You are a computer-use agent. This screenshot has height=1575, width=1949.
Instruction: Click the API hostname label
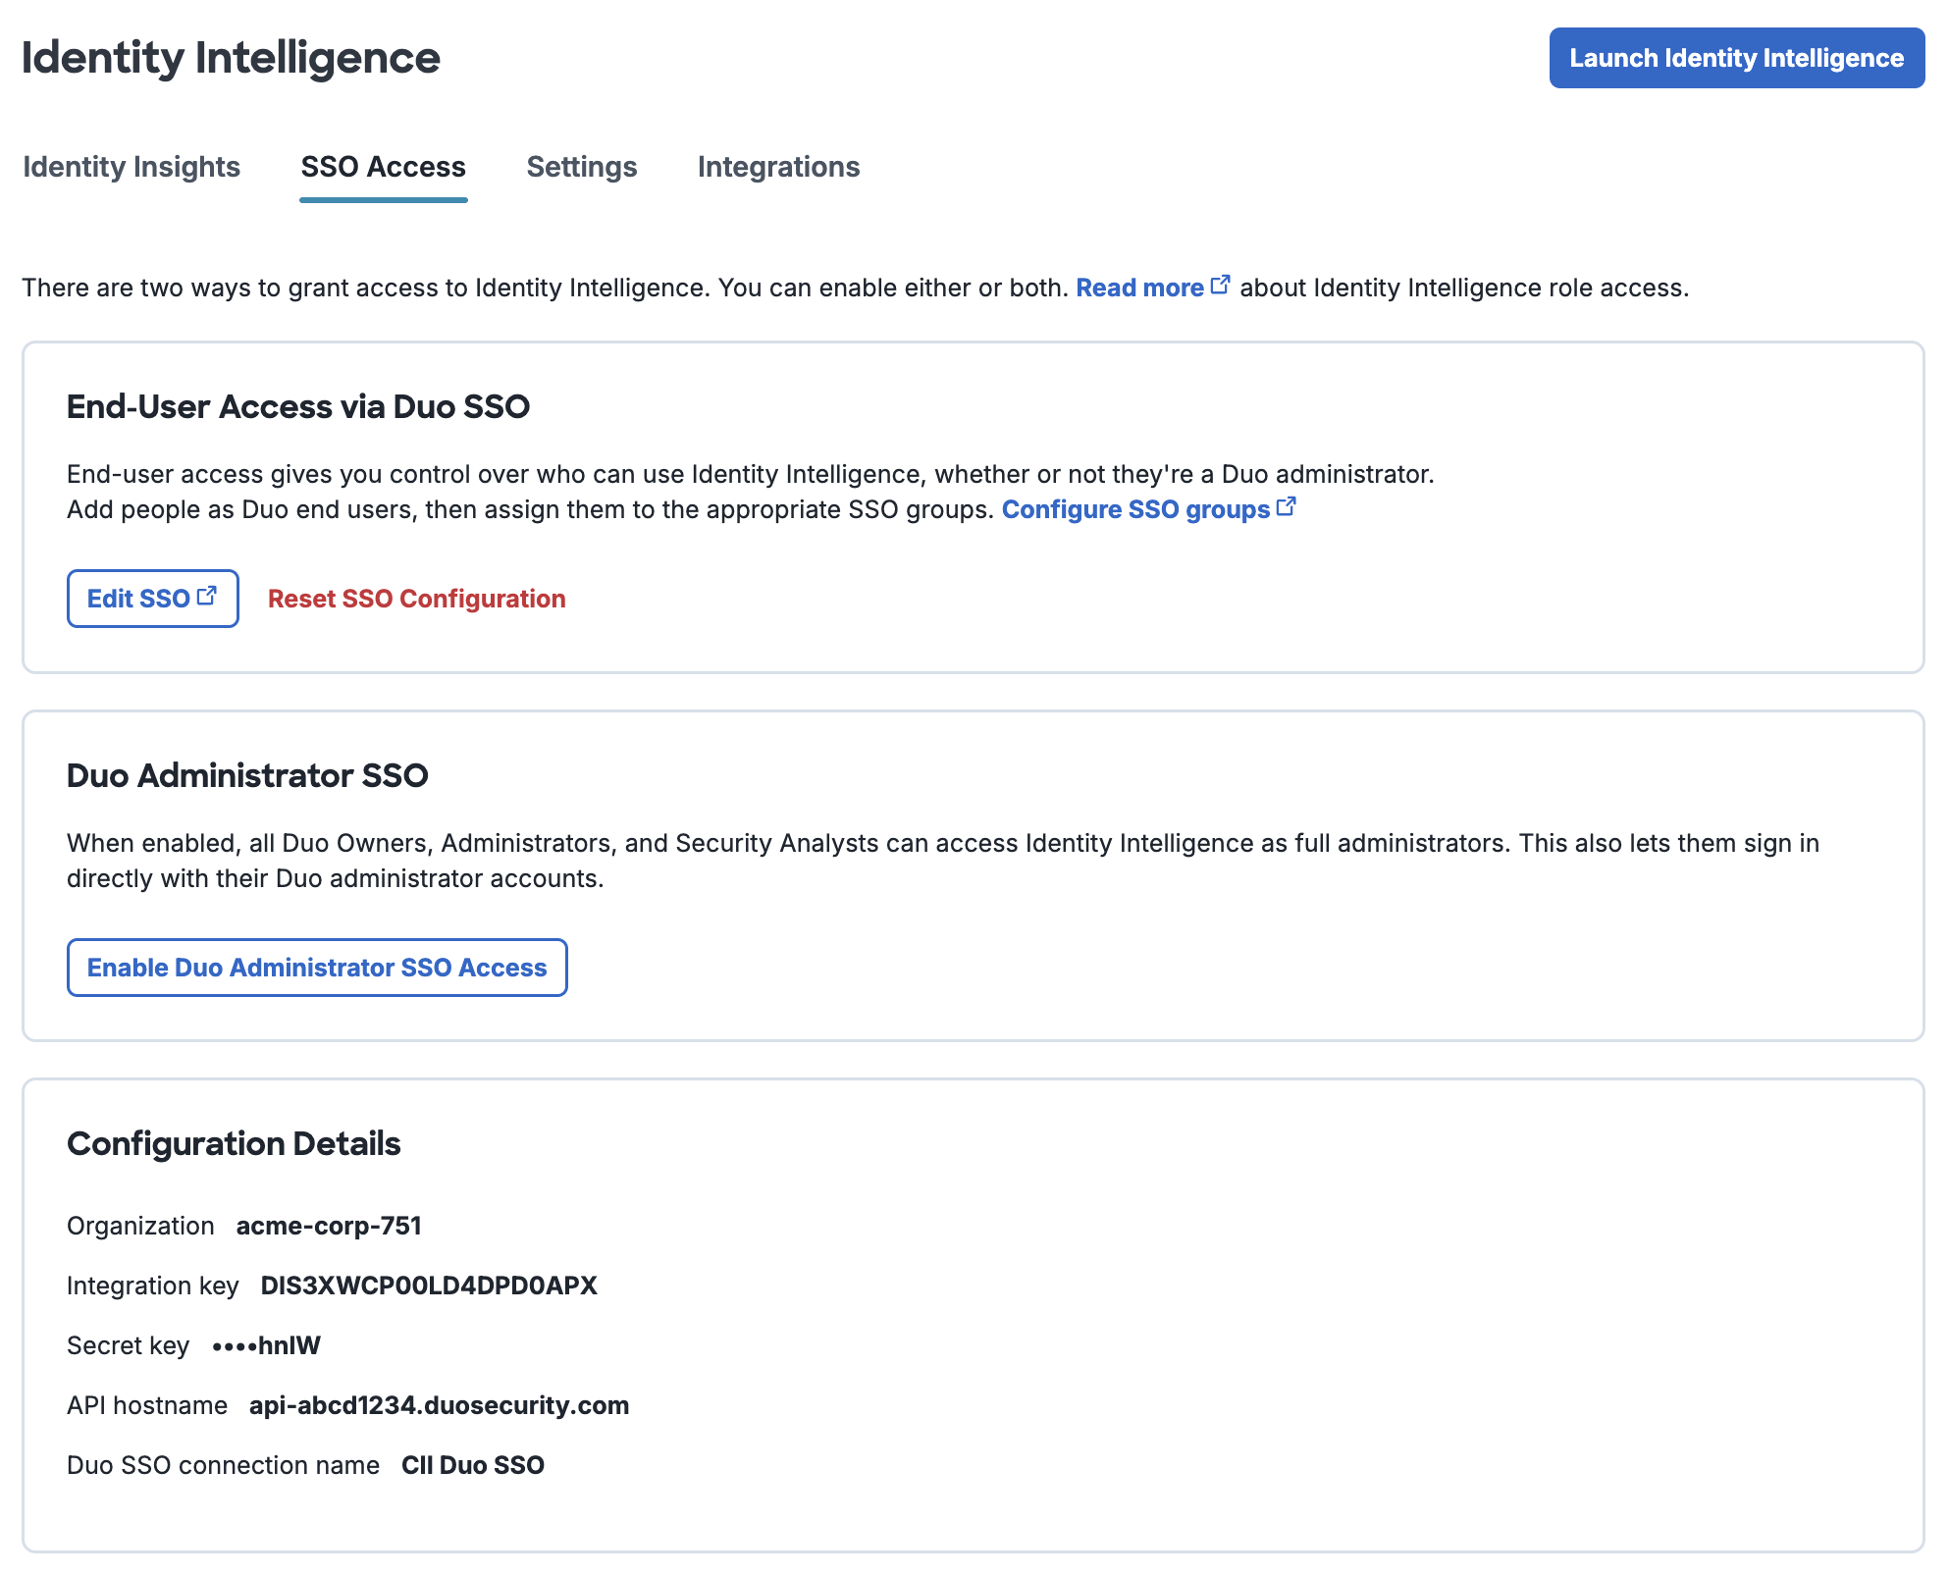147,1405
